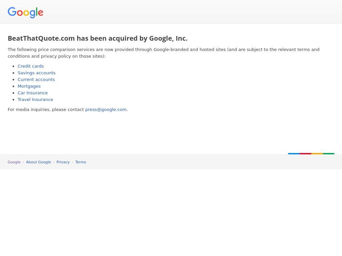Viewport: 342px width, 256px height.
Task: Open the Terms footer link
Action: point(81,162)
